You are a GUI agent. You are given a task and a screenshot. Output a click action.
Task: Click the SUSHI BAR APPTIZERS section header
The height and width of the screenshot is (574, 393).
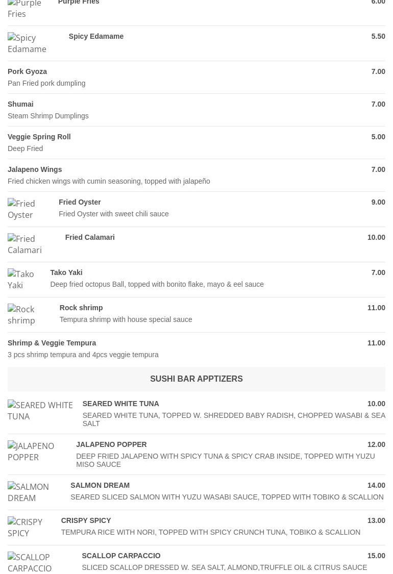click(x=196, y=379)
